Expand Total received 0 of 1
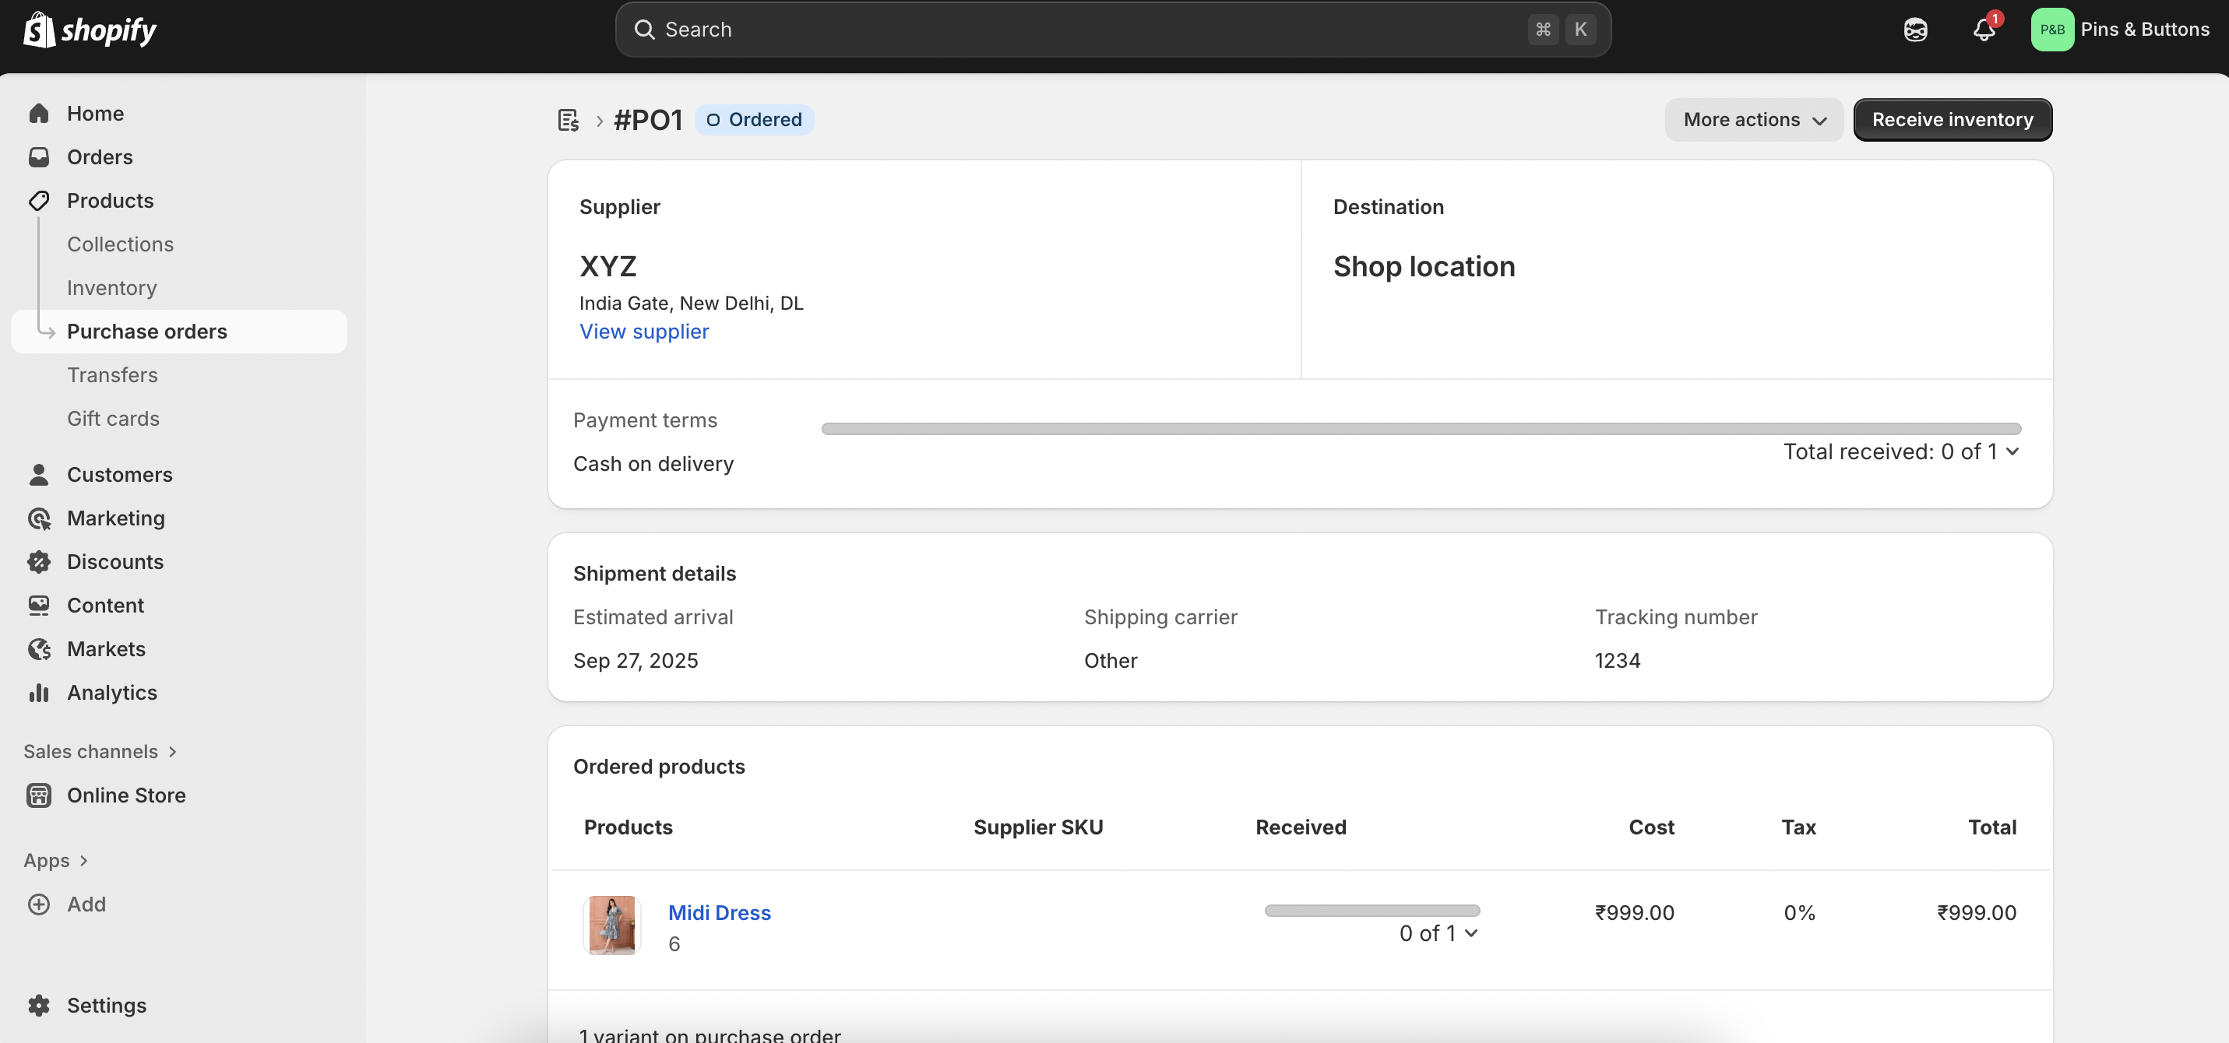The image size is (2229, 1043). (x=1901, y=451)
